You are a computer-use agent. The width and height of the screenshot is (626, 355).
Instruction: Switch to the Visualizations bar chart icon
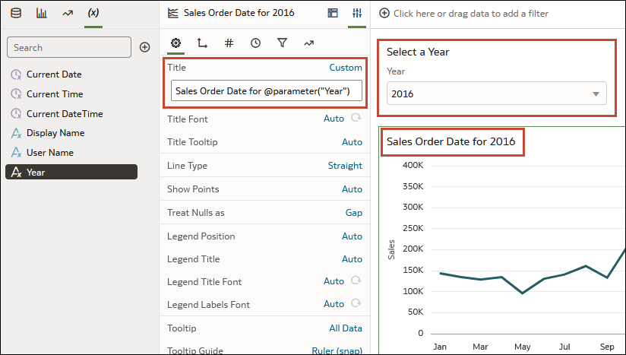click(x=42, y=13)
